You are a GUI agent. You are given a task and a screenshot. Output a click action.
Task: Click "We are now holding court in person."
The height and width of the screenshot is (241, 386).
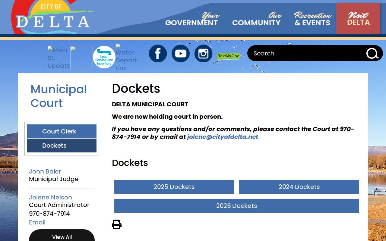pos(167,117)
